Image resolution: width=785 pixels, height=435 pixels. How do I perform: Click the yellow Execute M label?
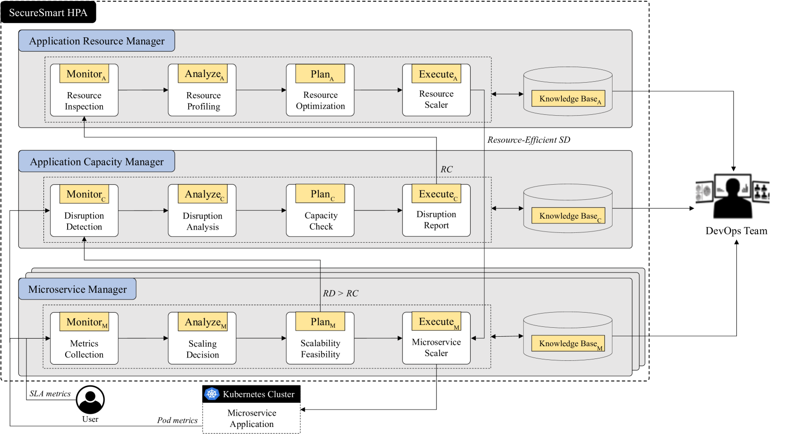point(437,321)
